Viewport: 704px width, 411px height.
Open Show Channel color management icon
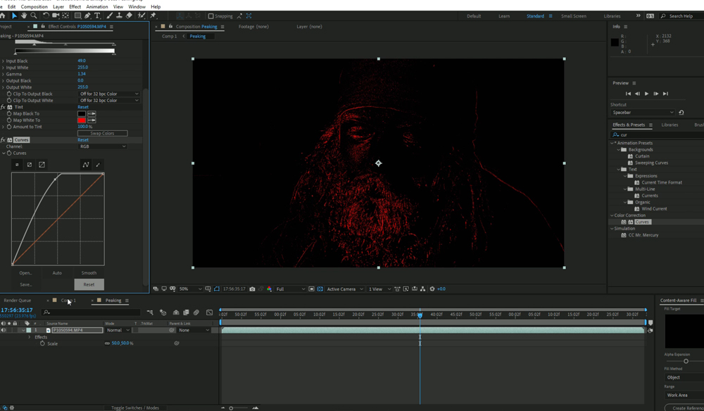(270, 289)
